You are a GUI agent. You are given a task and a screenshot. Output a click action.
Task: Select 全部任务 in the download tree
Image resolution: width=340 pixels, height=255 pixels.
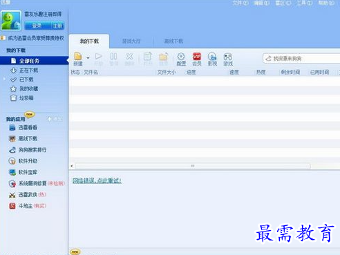[34, 61]
